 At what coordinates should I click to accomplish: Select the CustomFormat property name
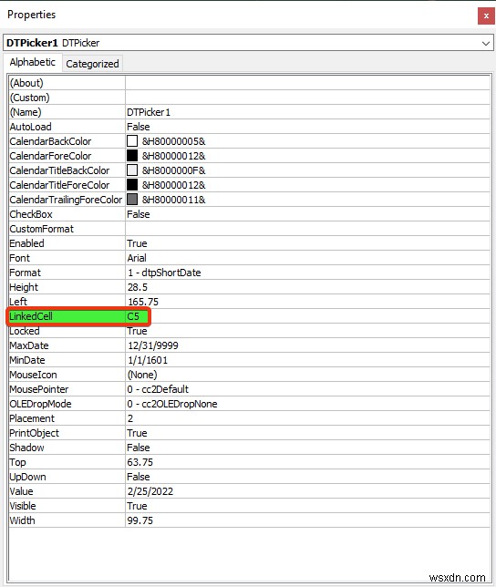coord(42,229)
